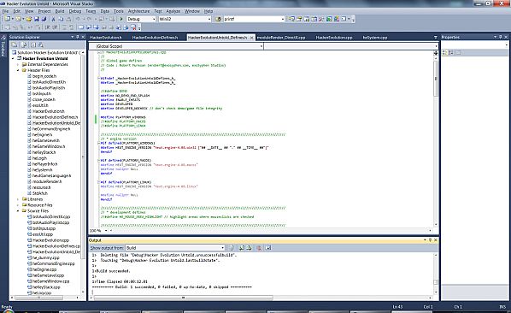511x313 pixels.
Task: Toggle auto-hide pin on Properties panel
Action: click(x=500, y=37)
